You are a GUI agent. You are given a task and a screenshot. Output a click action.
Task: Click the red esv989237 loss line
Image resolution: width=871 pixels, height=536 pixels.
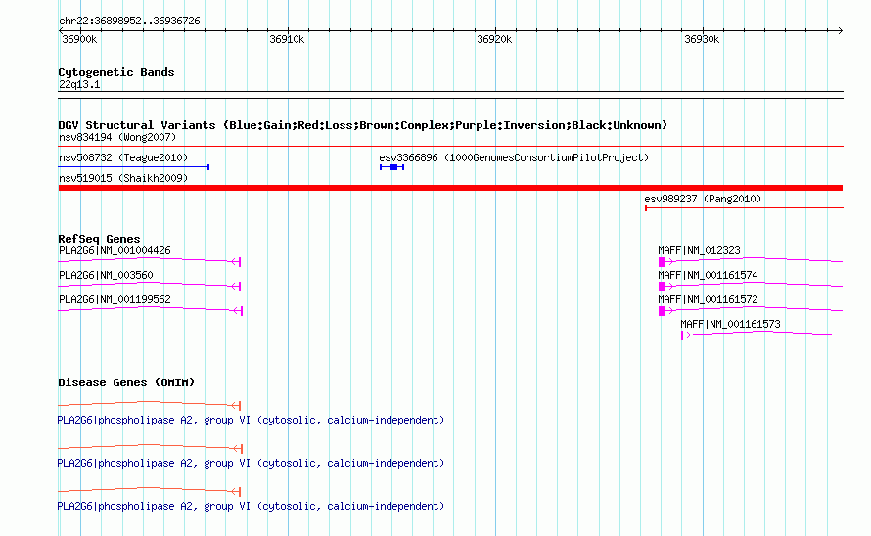coord(744,208)
